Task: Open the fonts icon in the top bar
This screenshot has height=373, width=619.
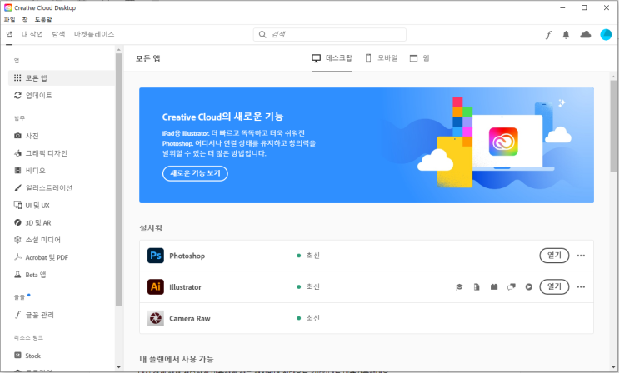Action: click(548, 35)
